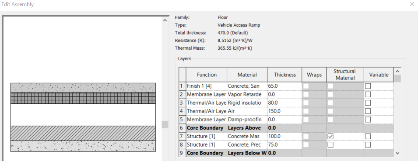This screenshot has width=418, height=161.
Task: Click the layer assembly preview drawing
Action: [83, 117]
